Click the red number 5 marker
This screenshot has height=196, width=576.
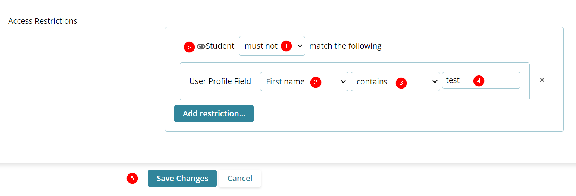(x=189, y=47)
